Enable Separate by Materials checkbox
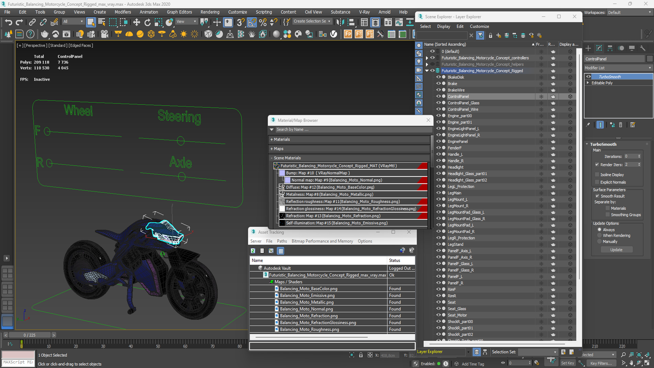The image size is (654, 368). [x=607, y=208]
